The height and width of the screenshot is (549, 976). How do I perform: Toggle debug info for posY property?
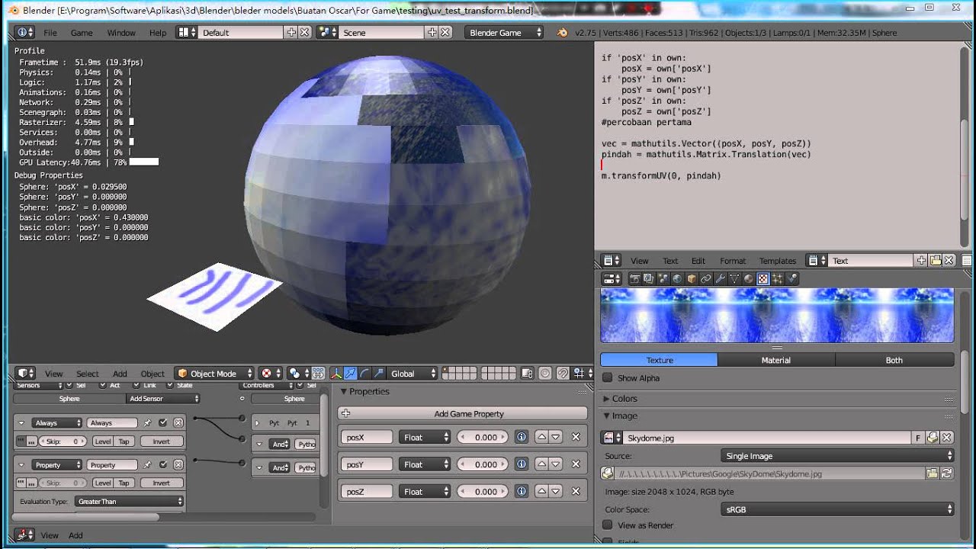coord(522,464)
